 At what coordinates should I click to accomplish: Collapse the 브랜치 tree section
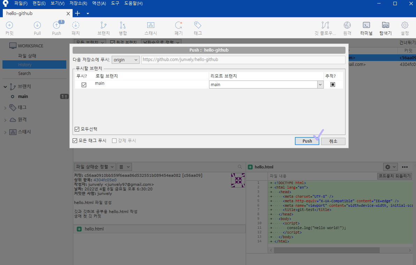coord(5,87)
